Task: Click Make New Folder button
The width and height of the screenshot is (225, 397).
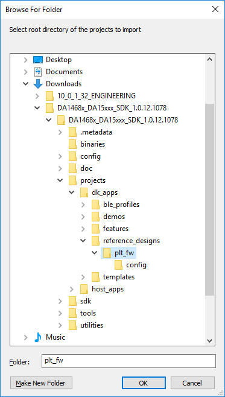Action: click(x=41, y=383)
